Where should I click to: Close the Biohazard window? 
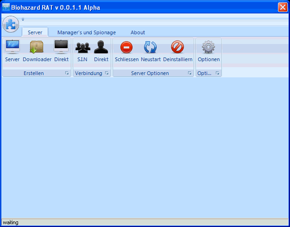282,7
